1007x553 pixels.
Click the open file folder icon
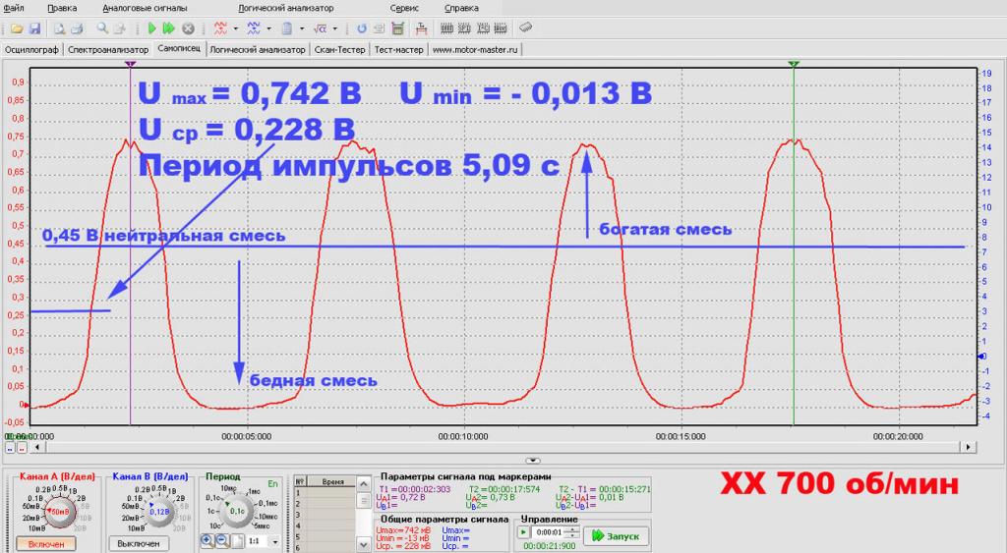tap(17, 28)
